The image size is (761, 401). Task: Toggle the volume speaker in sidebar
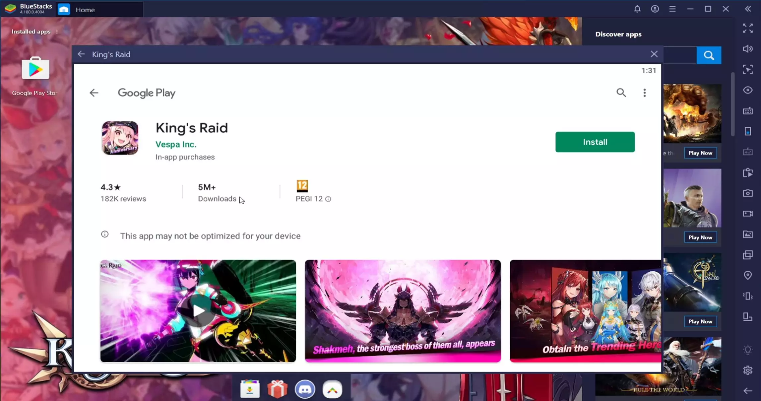click(747, 49)
